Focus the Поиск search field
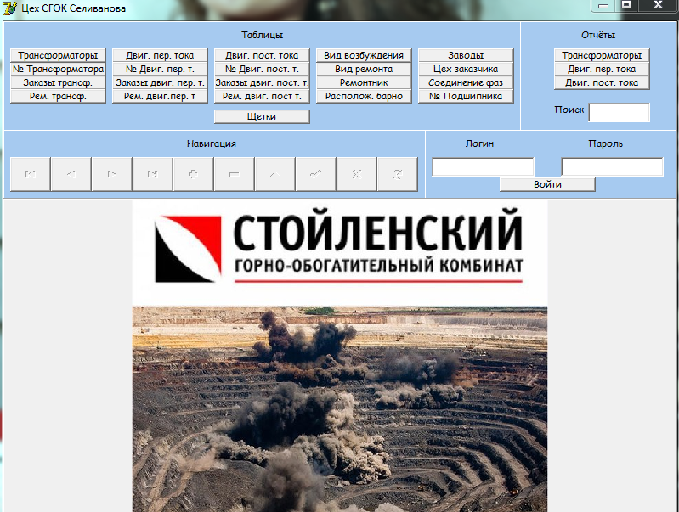This screenshot has width=679, height=512. click(620, 113)
